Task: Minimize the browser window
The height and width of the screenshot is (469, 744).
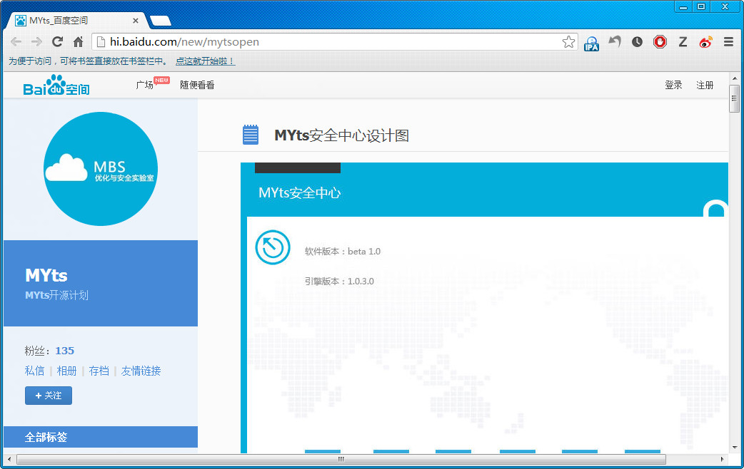Action: coord(683,6)
